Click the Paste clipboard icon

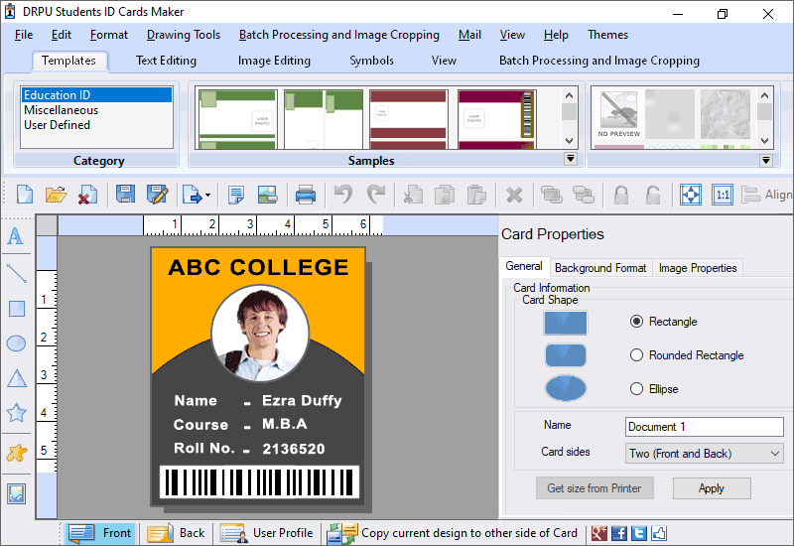[x=476, y=195]
